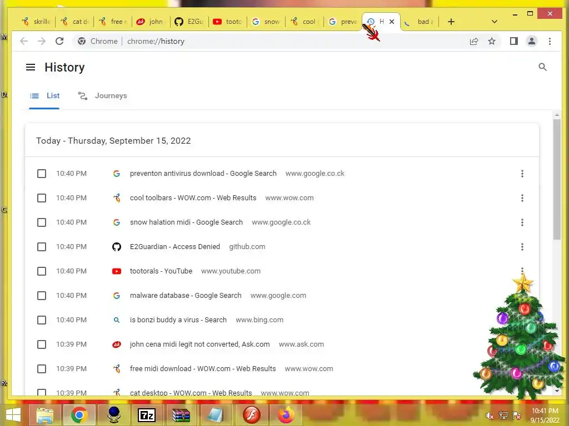Go forward to the next page
This screenshot has height=426, width=569.
(x=42, y=41)
